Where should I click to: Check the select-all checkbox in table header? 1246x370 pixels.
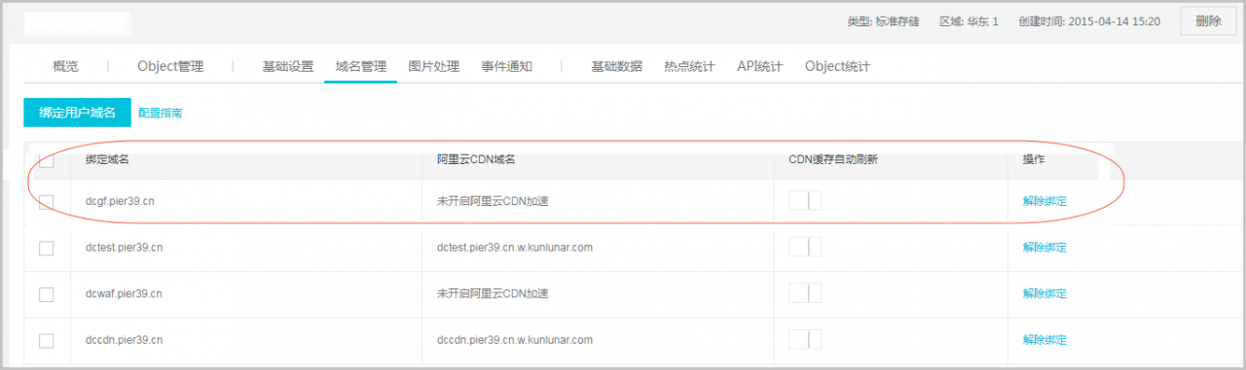[46, 159]
